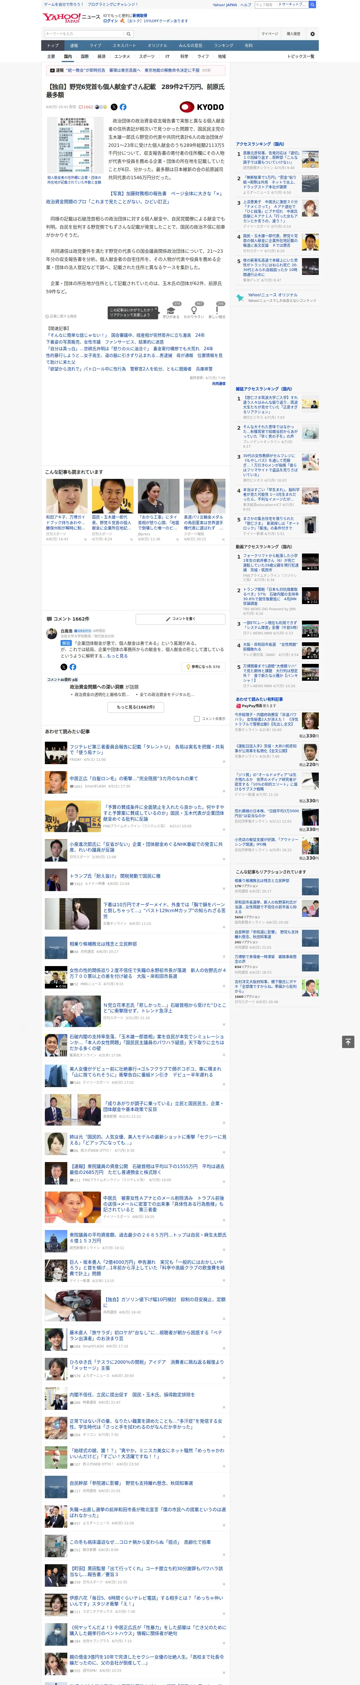Dismiss the 和田アキ子 recommended article card
The width and height of the screenshot is (360, 1685).
85,540
